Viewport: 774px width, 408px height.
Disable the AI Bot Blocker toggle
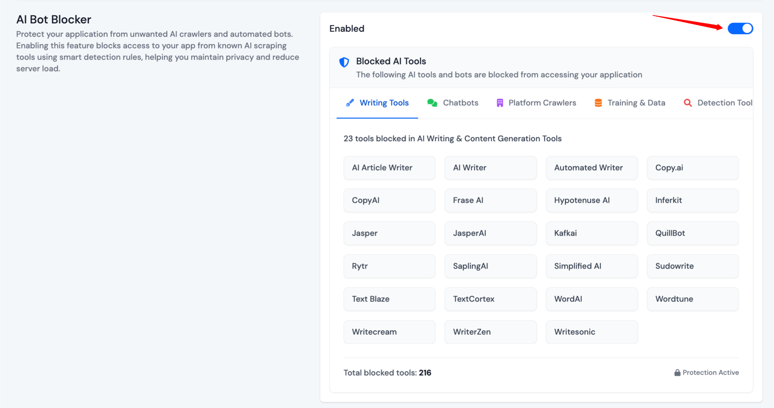pos(740,28)
